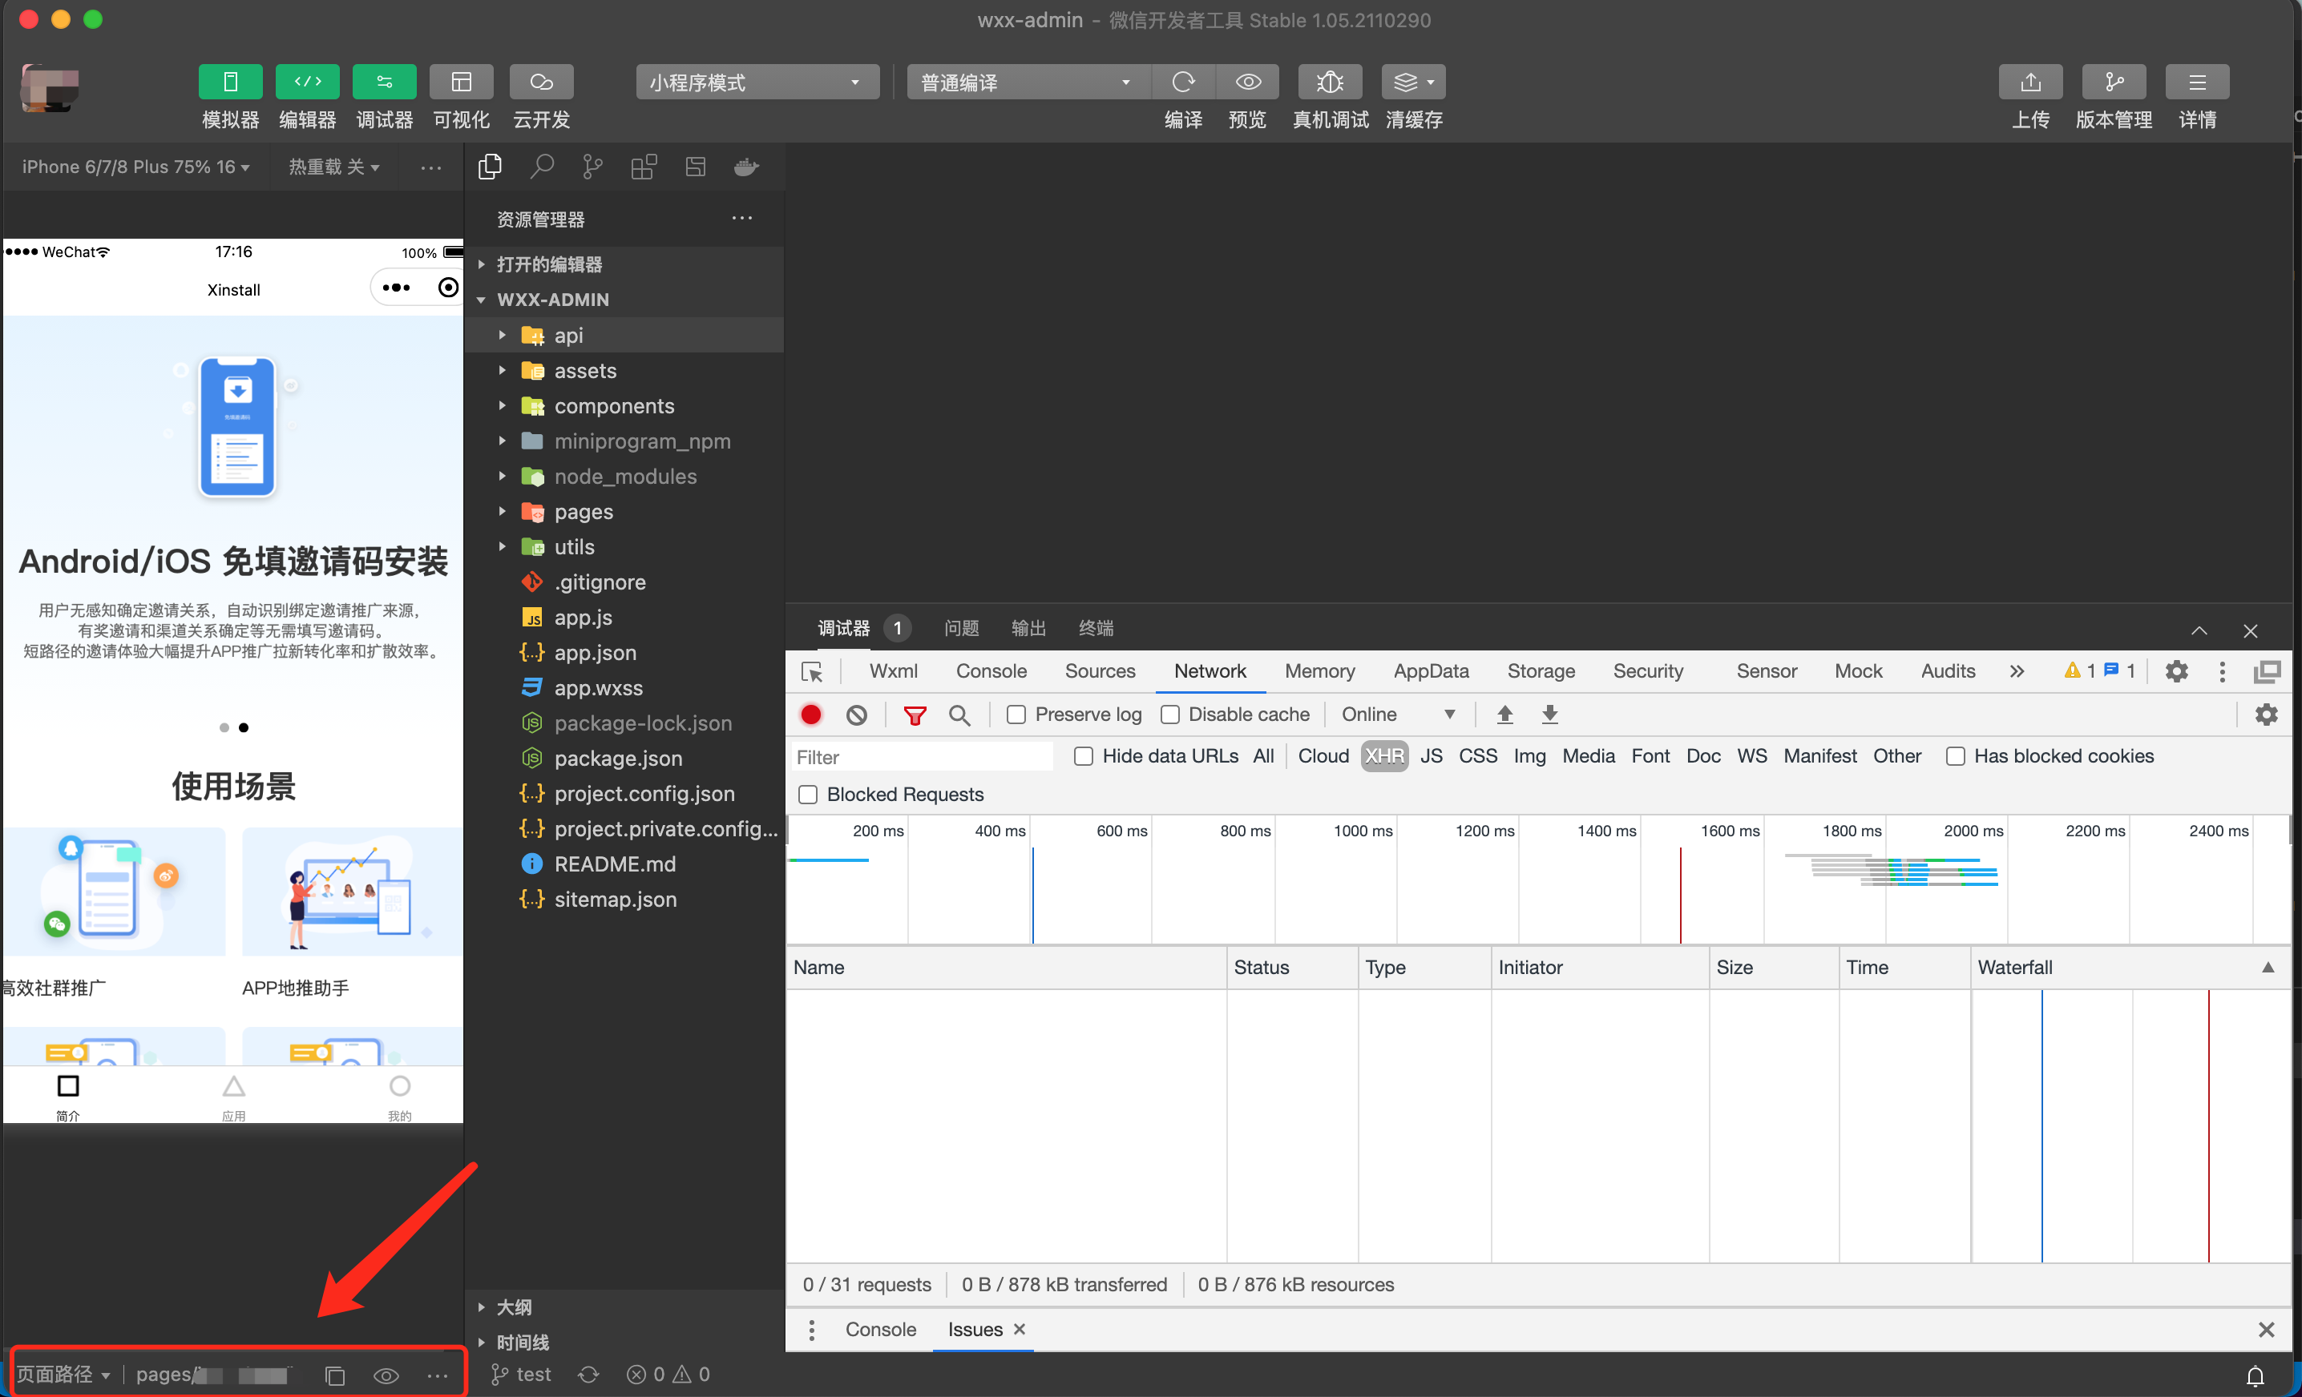Start 真机调试 real device debugging

tap(1330, 83)
